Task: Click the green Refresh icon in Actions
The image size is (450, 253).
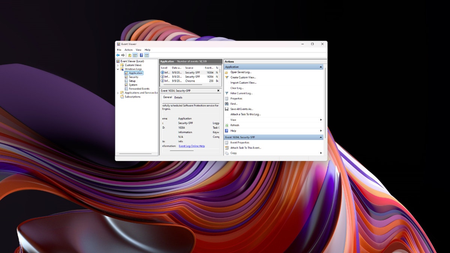Action: tap(226, 125)
